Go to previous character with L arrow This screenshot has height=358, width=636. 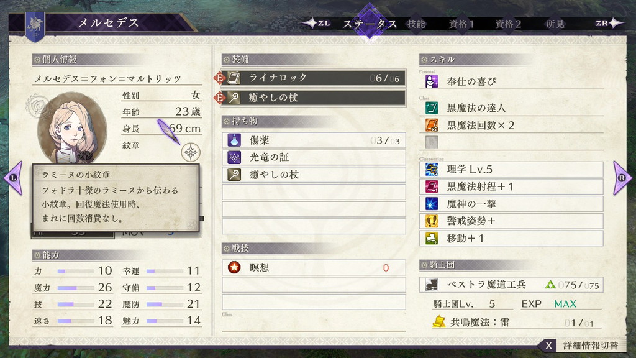tap(14, 178)
